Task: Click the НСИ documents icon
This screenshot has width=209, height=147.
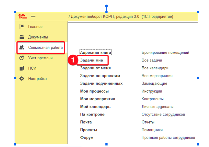Action: 22,68
